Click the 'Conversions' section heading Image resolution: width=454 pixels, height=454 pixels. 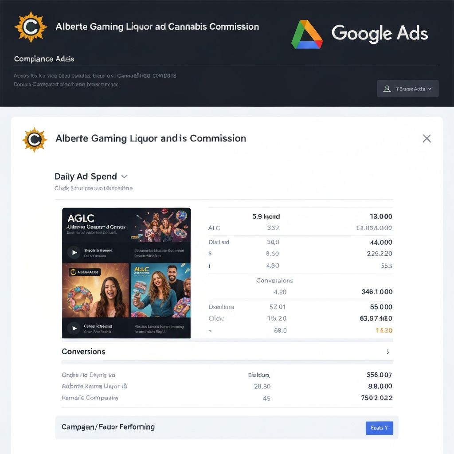coord(83,352)
